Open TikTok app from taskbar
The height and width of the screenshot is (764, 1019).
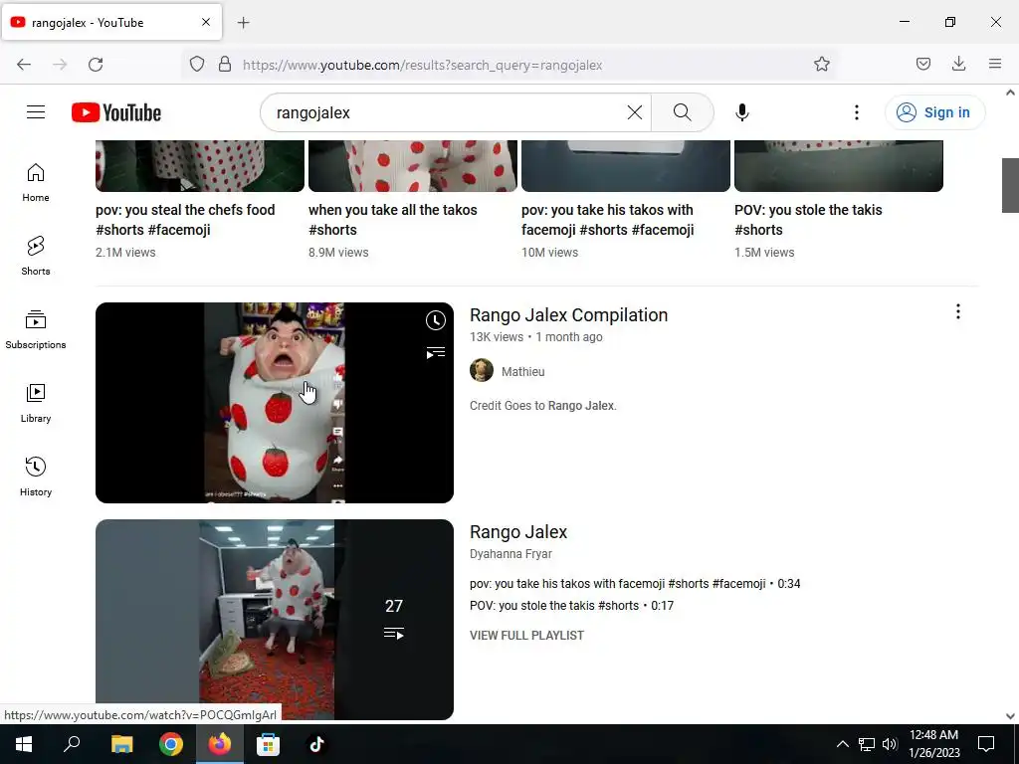pyautogui.click(x=316, y=744)
